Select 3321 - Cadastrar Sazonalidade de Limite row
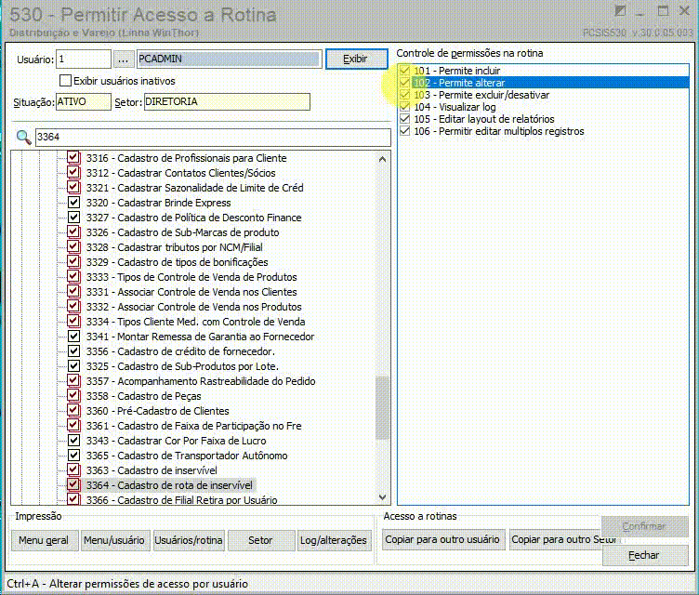The width and height of the screenshot is (699, 595). coord(195,188)
